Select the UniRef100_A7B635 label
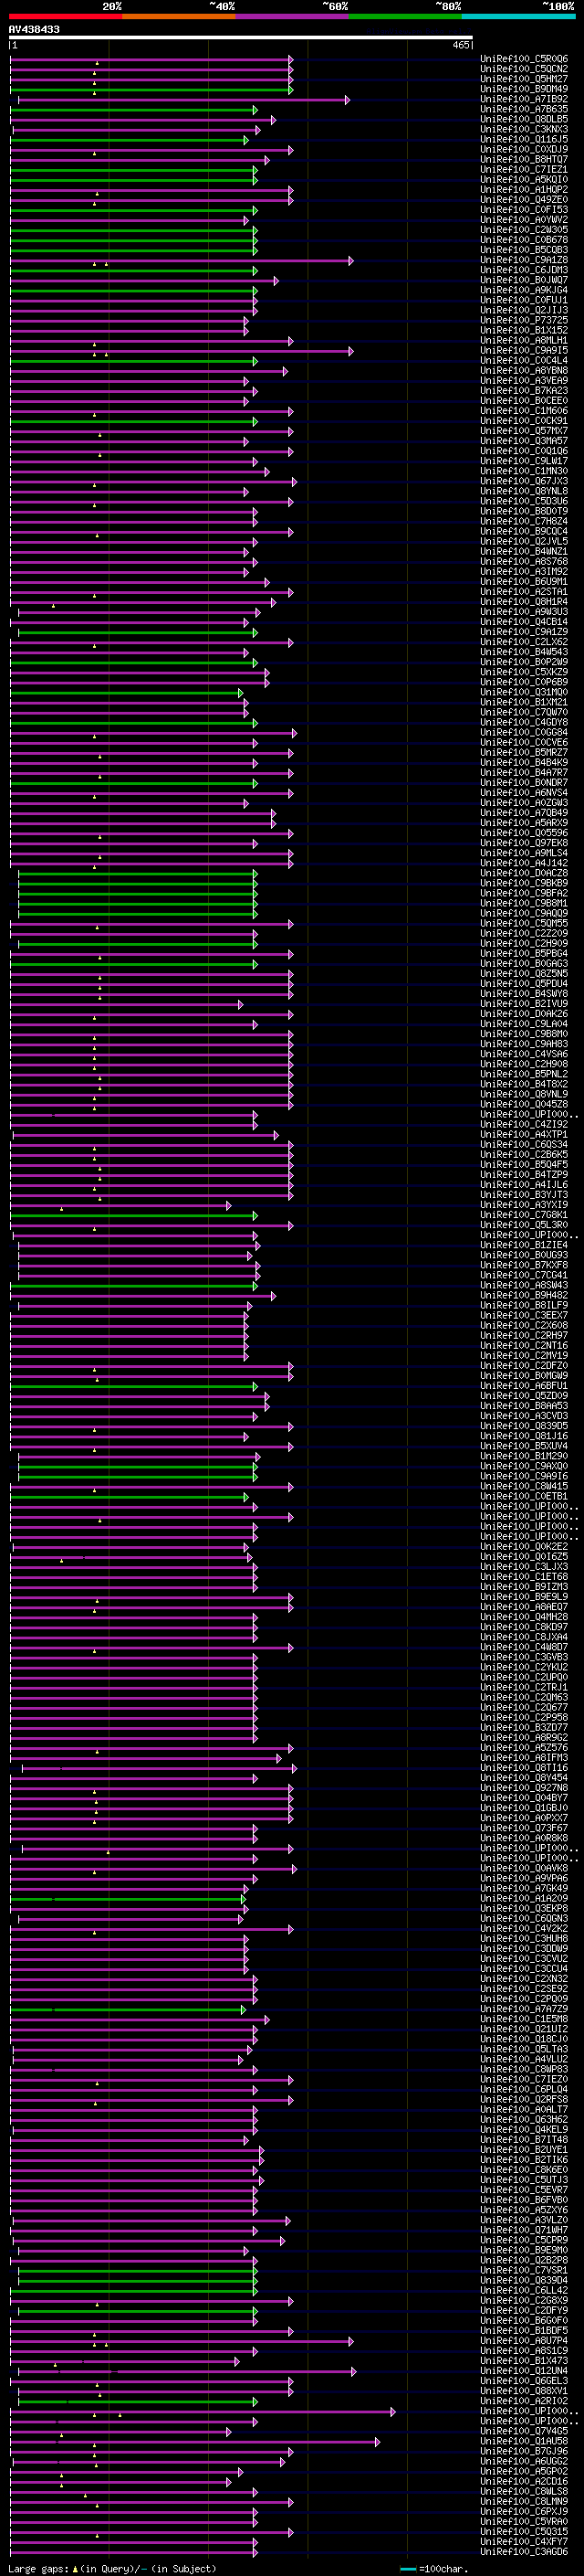 click(524, 109)
